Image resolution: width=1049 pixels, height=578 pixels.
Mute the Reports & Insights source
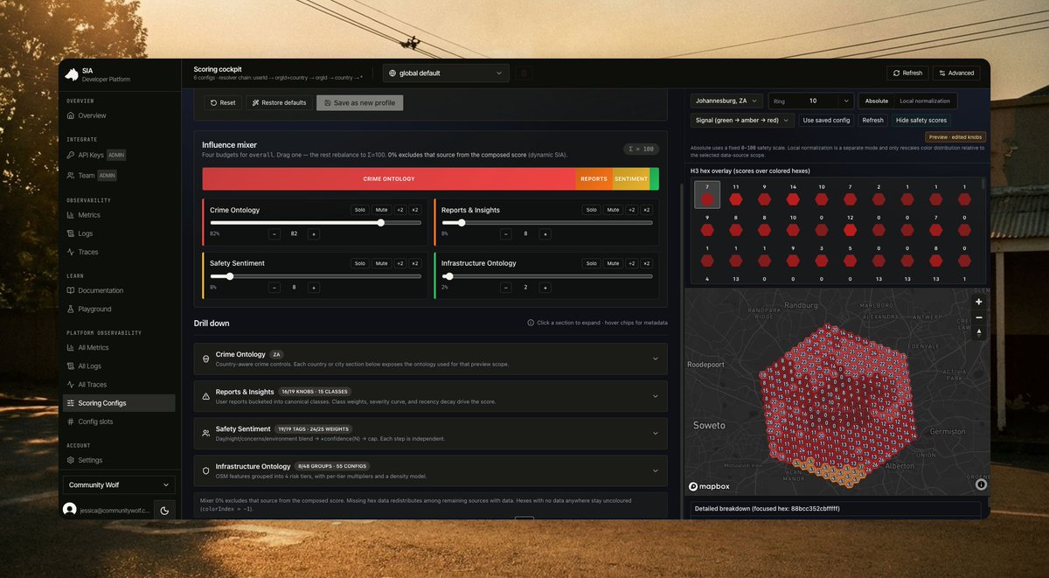[614, 210]
